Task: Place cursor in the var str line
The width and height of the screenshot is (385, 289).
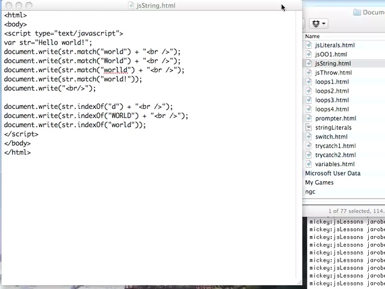Action: [48, 43]
